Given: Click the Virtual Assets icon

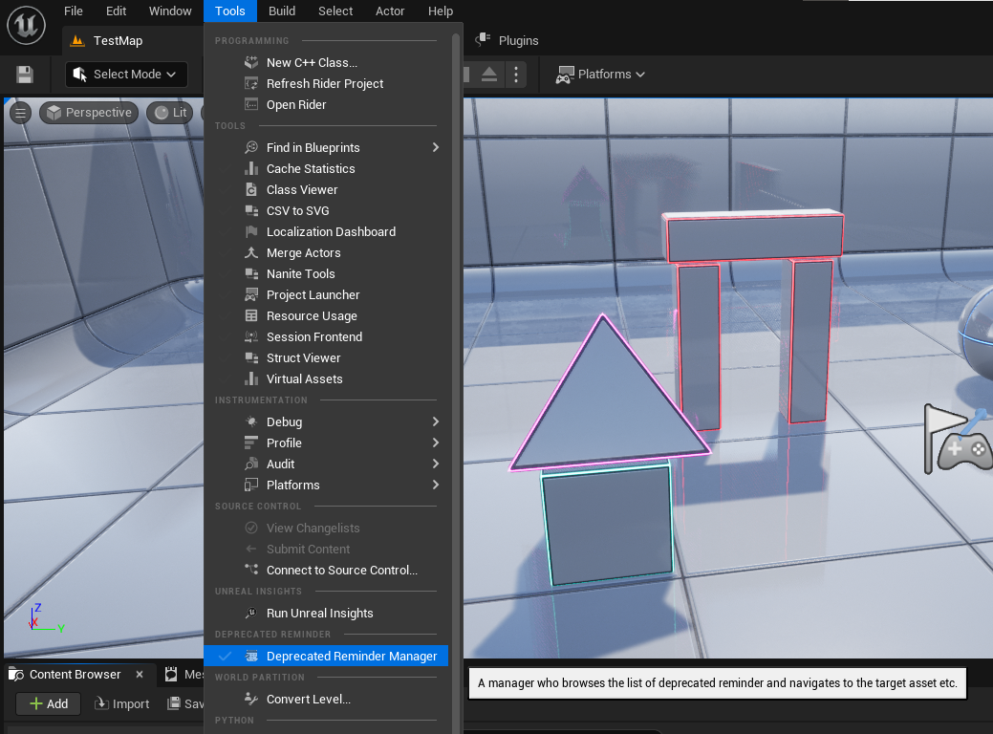Looking at the screenshot, I should click(x=251, y=378).
